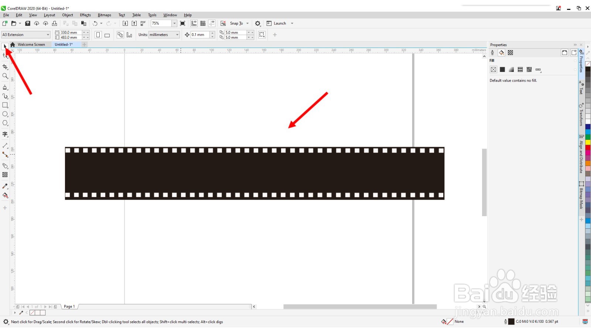Select the Connector tool
Image resolution: width=591 pixels, height=332 pixels.
point(5,155)
